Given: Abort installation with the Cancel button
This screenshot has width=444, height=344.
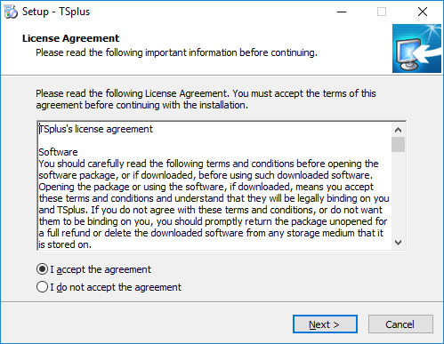Looking at the screenshot, I should click(400, 324).
